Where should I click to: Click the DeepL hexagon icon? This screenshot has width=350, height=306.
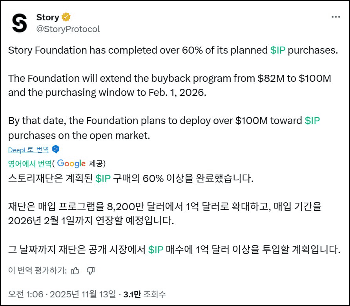point(56,149)
